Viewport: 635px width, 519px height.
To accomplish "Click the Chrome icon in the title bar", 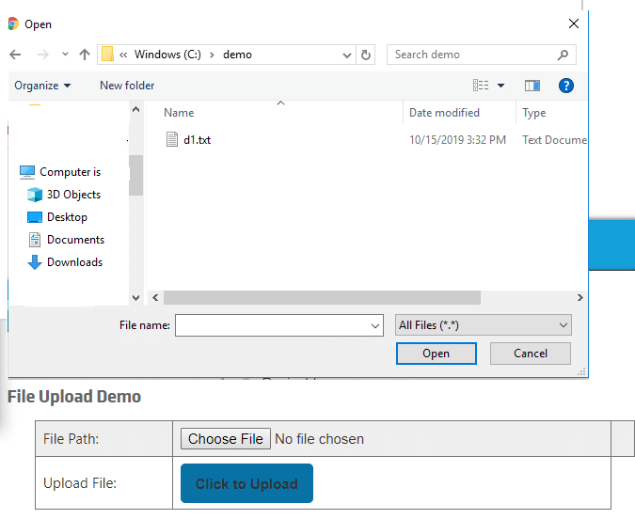I will (x=13, y=24).
